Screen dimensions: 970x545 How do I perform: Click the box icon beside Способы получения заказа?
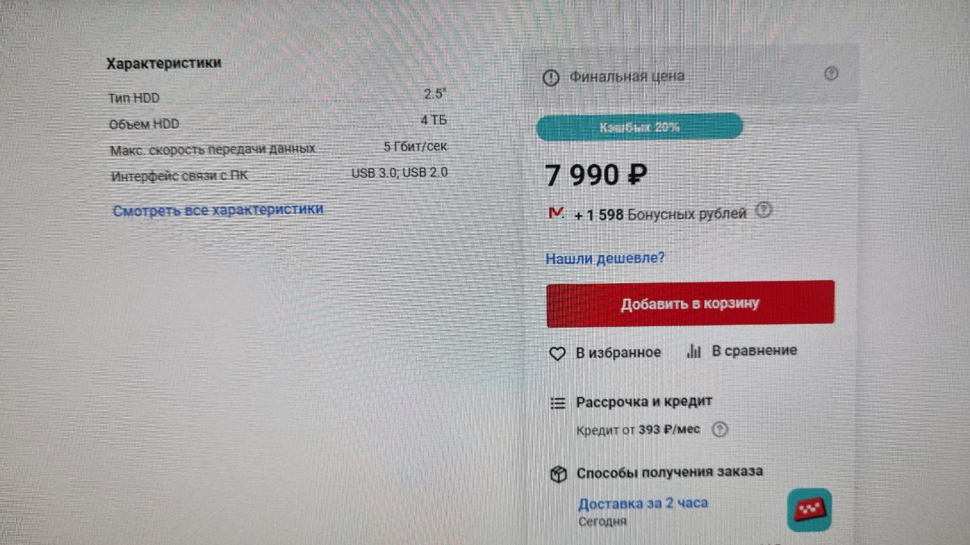(559, 475)
